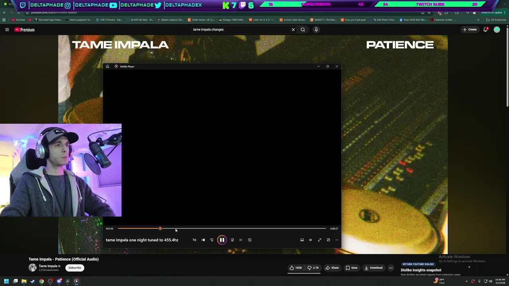The width and height of the screenshot is (509, 286).
Task: Open YouTube bookmark in bookmarks bar
Action: pyautogui.click(x=18, y=20)
